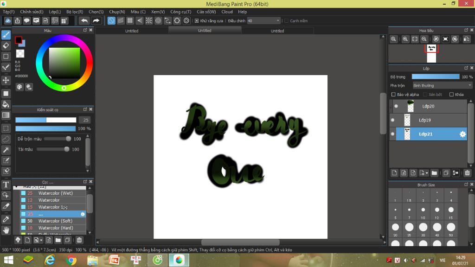
Task: Zoom in using Navigator magnifier plus
Action: click(x=405, y=39)
